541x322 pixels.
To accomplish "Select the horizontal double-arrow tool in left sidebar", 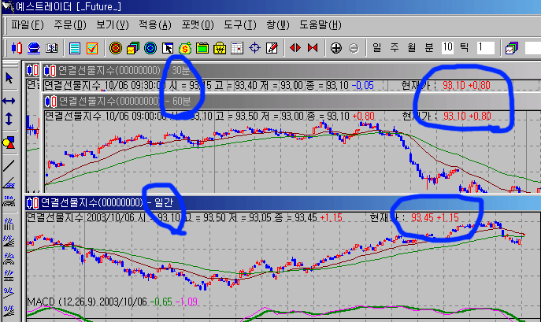I will [x=9, y=101].
